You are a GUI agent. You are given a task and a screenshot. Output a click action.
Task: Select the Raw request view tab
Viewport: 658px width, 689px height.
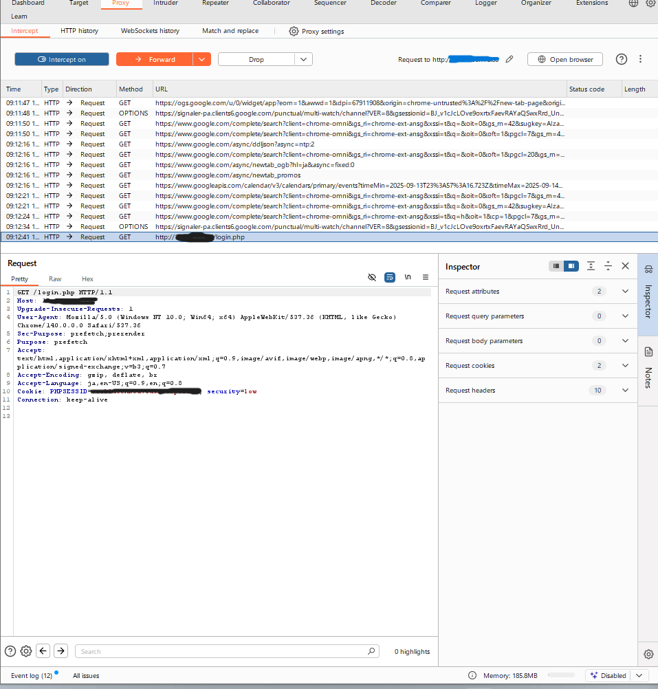tap(55, 279)
